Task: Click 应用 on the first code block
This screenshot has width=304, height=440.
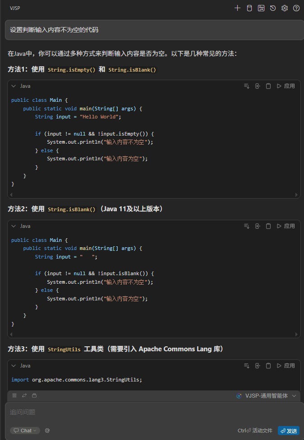Action: tap(286, 86)
